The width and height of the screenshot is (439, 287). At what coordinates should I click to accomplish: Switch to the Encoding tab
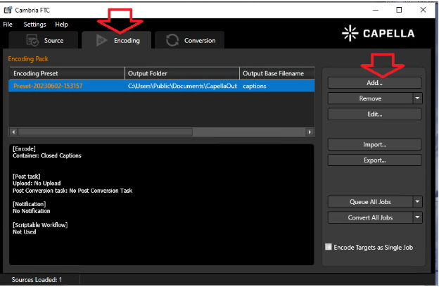(x=117, y=40)
